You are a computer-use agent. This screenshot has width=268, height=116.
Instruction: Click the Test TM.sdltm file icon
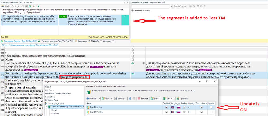(88, 107)
